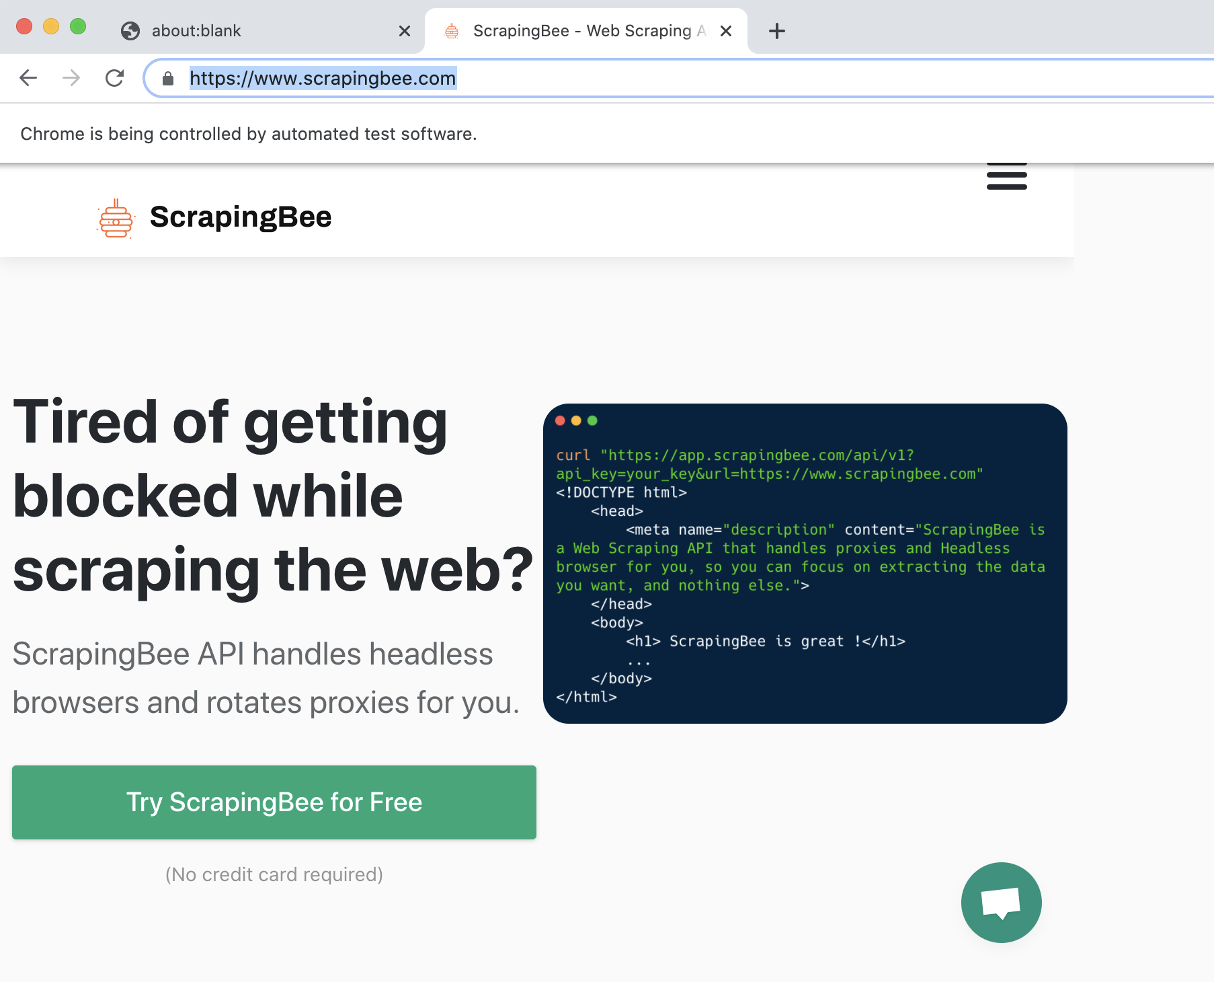The width and height of the screenshot is (1214, 982).
Task: Click the bee favicon on the ScrapingBee tab
Action: pyautogui.click(x=450, y=30)
